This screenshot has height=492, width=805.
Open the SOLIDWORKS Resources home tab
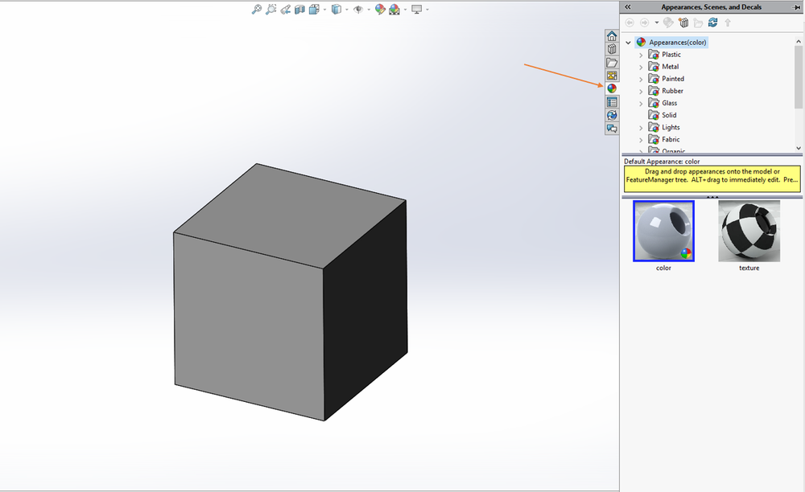point(612,36)
